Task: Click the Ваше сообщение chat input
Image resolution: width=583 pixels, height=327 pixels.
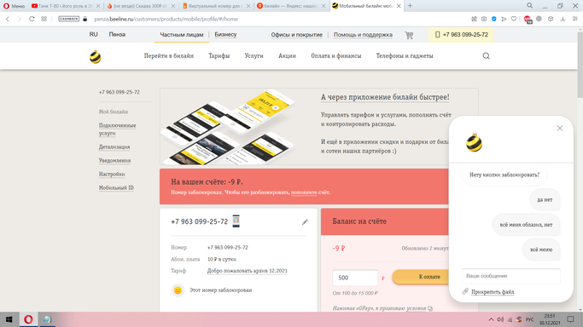Action: (x=510, y=276)
